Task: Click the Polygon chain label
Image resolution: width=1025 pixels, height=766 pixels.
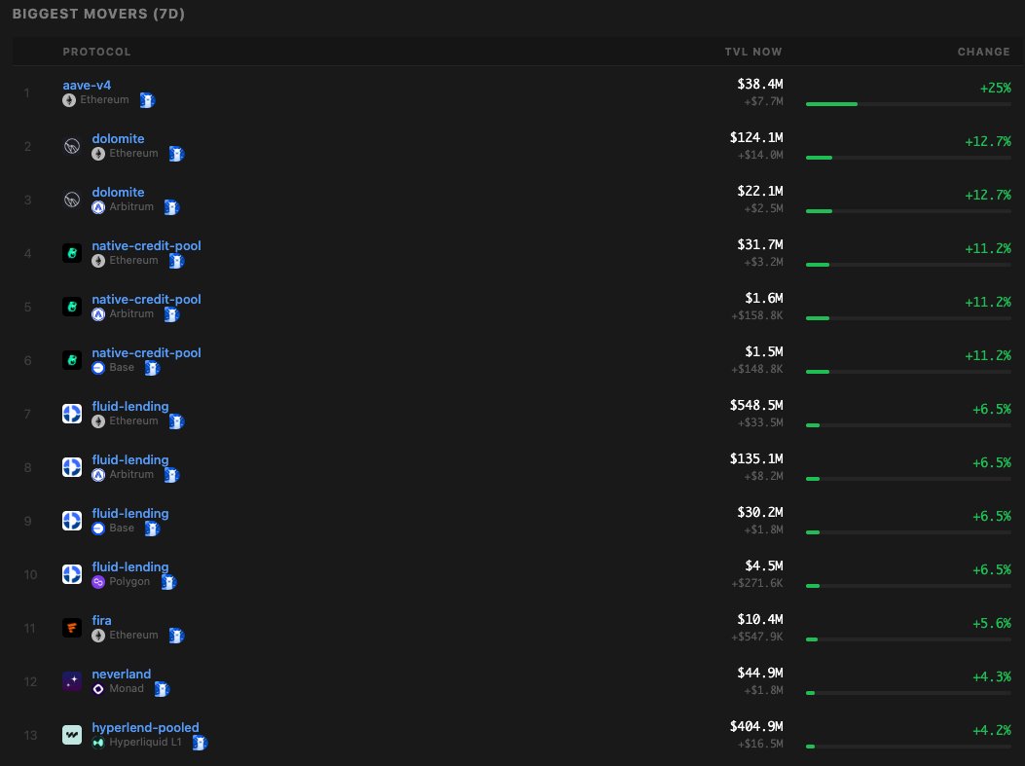Action: tap(129, 582)
